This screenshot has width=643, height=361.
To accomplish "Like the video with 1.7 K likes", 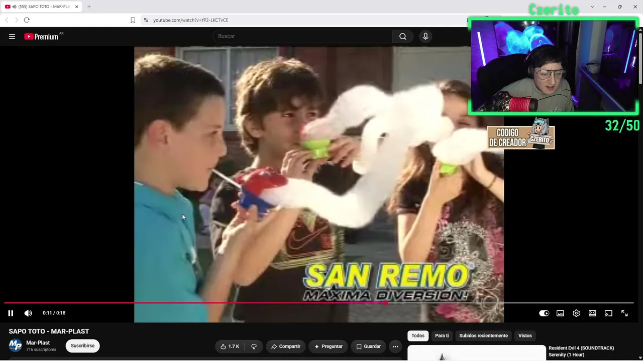I will coord(230,346).
